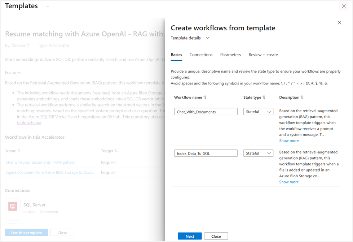The image size is (353, 242).
Task: Open State type dropdown for Index_Data_To_SQL
Action: (x=258, y=153)
